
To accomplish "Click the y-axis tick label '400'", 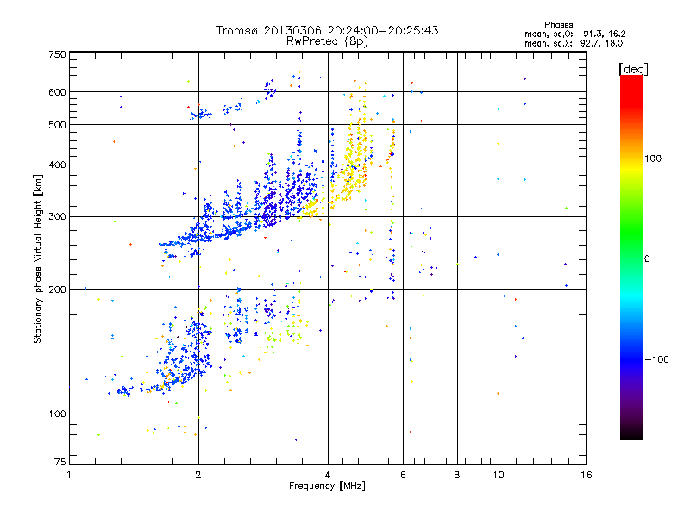I will (57, 165).
